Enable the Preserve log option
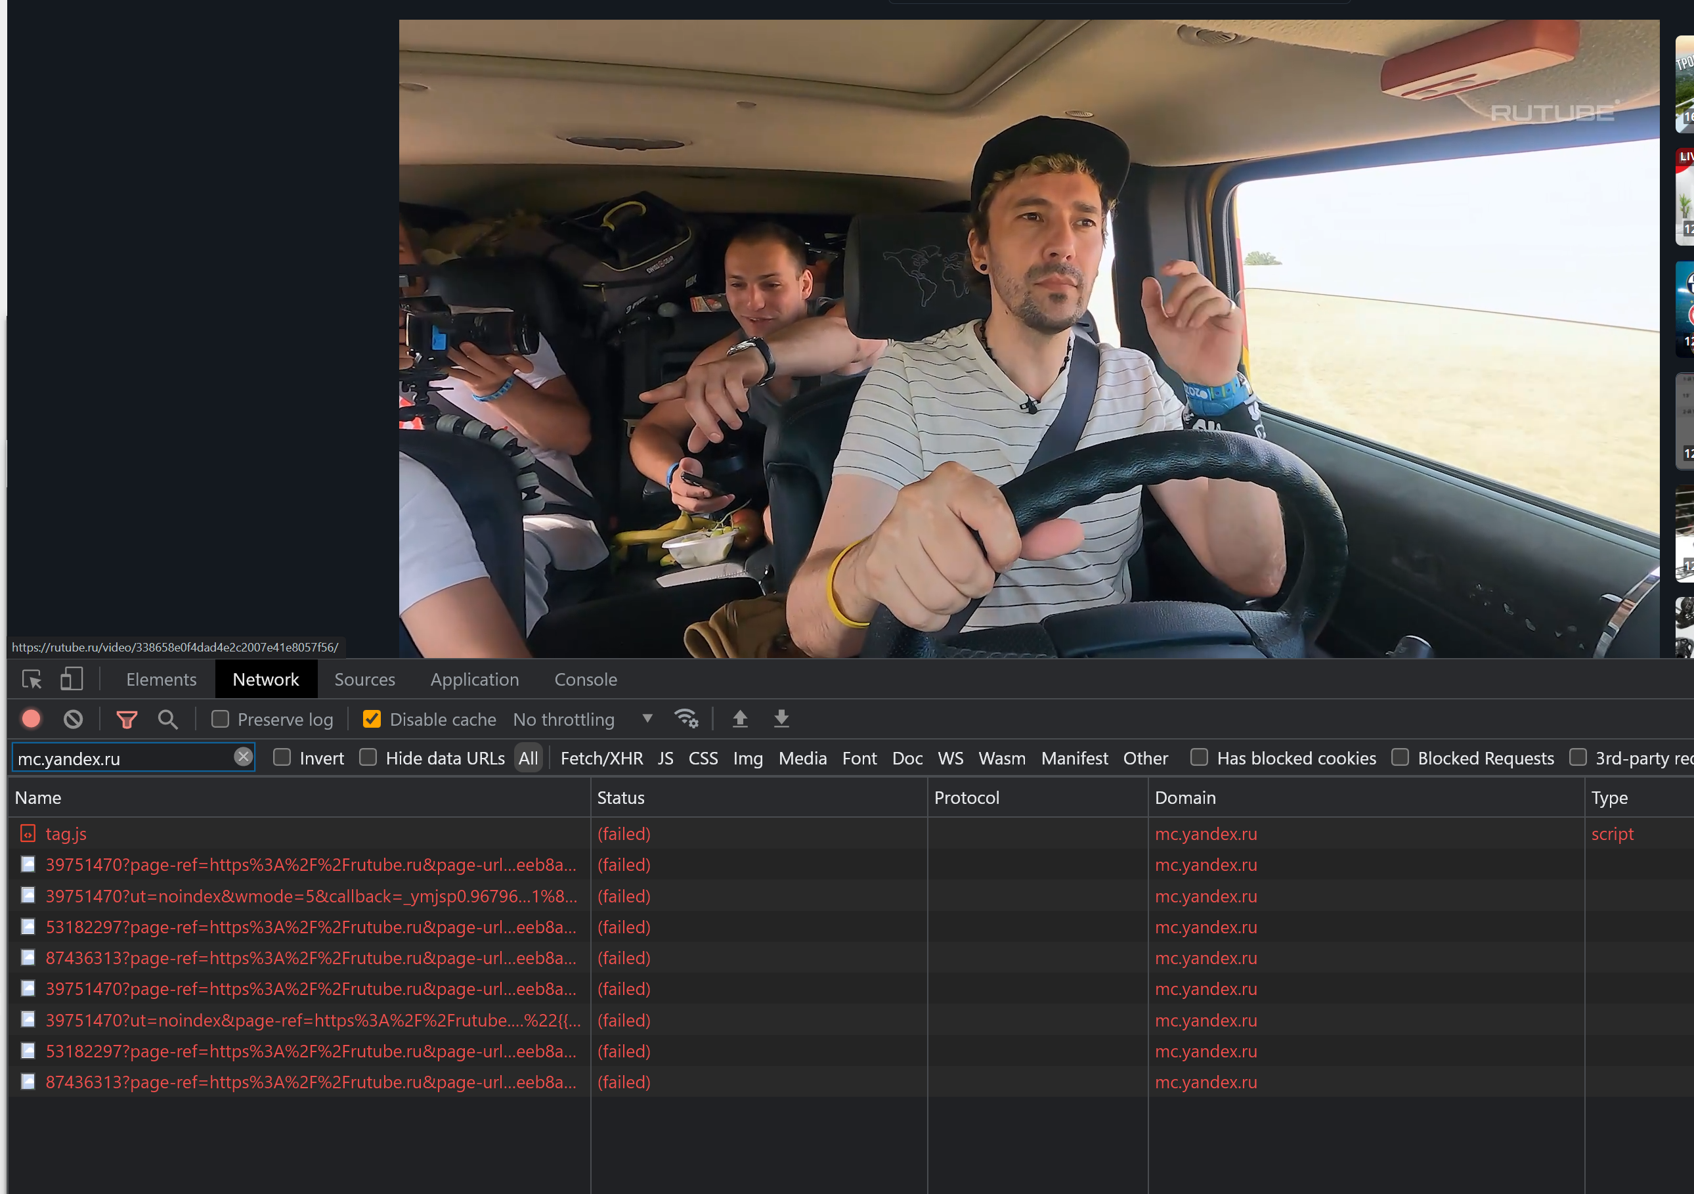 point(221,718)
